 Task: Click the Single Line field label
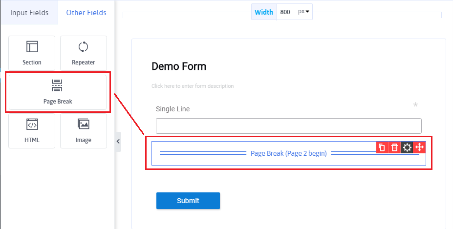[x=173, y=109]
